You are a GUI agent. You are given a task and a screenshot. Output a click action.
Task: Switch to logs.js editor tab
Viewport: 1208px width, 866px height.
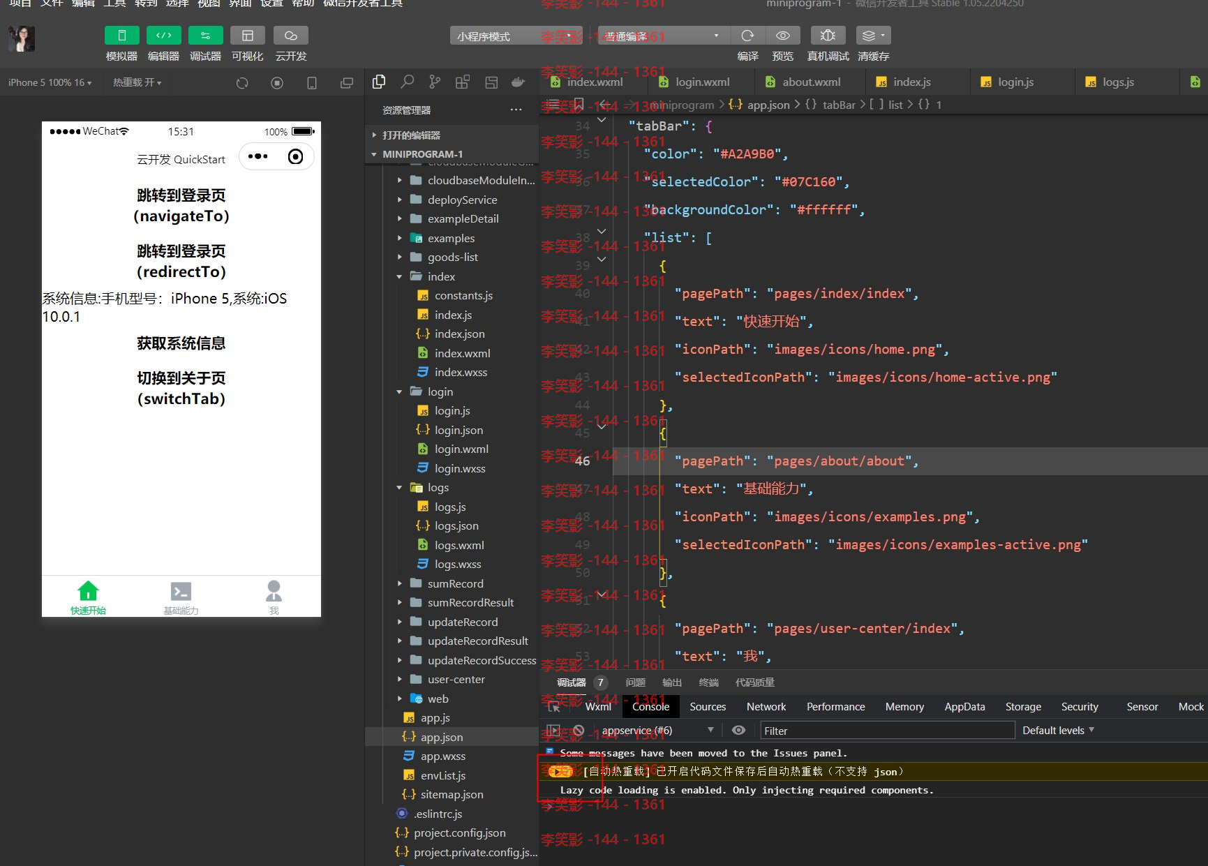1118,82
